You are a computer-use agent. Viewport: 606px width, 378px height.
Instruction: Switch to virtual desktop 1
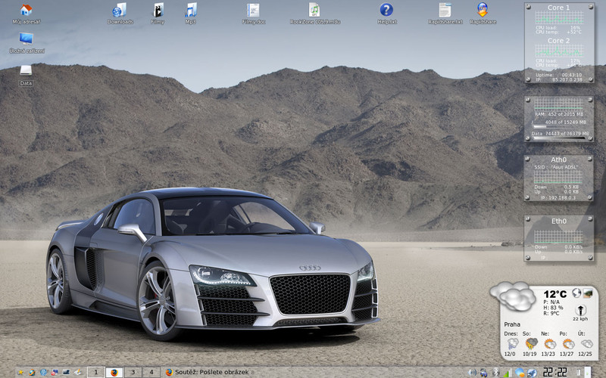click(96, 372)
